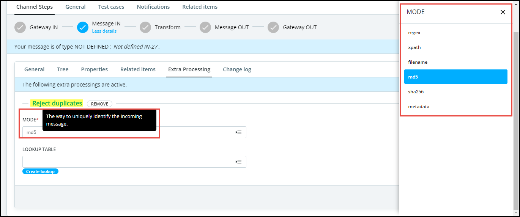Close the MODE side panel
Screen dimensions: 520x217
(503, 12)
